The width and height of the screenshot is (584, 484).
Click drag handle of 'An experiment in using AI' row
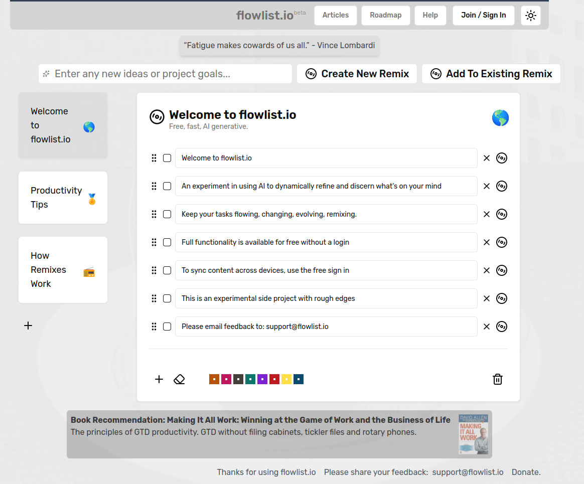coord(154,186)
